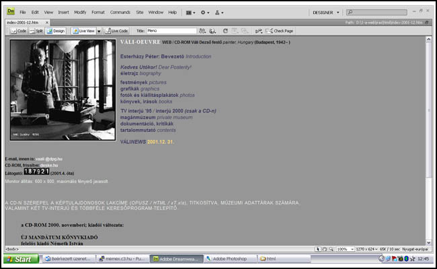Click the vaali@dpg.hu email link
The width and height of the screenshot is (437, 269).
[x=49, y=159]
